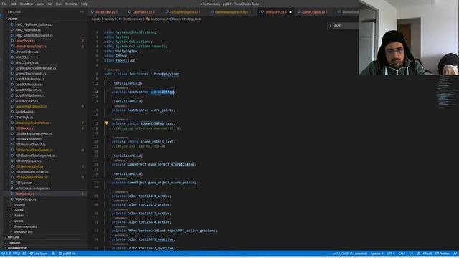Open T01HUDDisplay.cs in Explorer
Screen dimensions: 459x258
[x=28, y=161]
